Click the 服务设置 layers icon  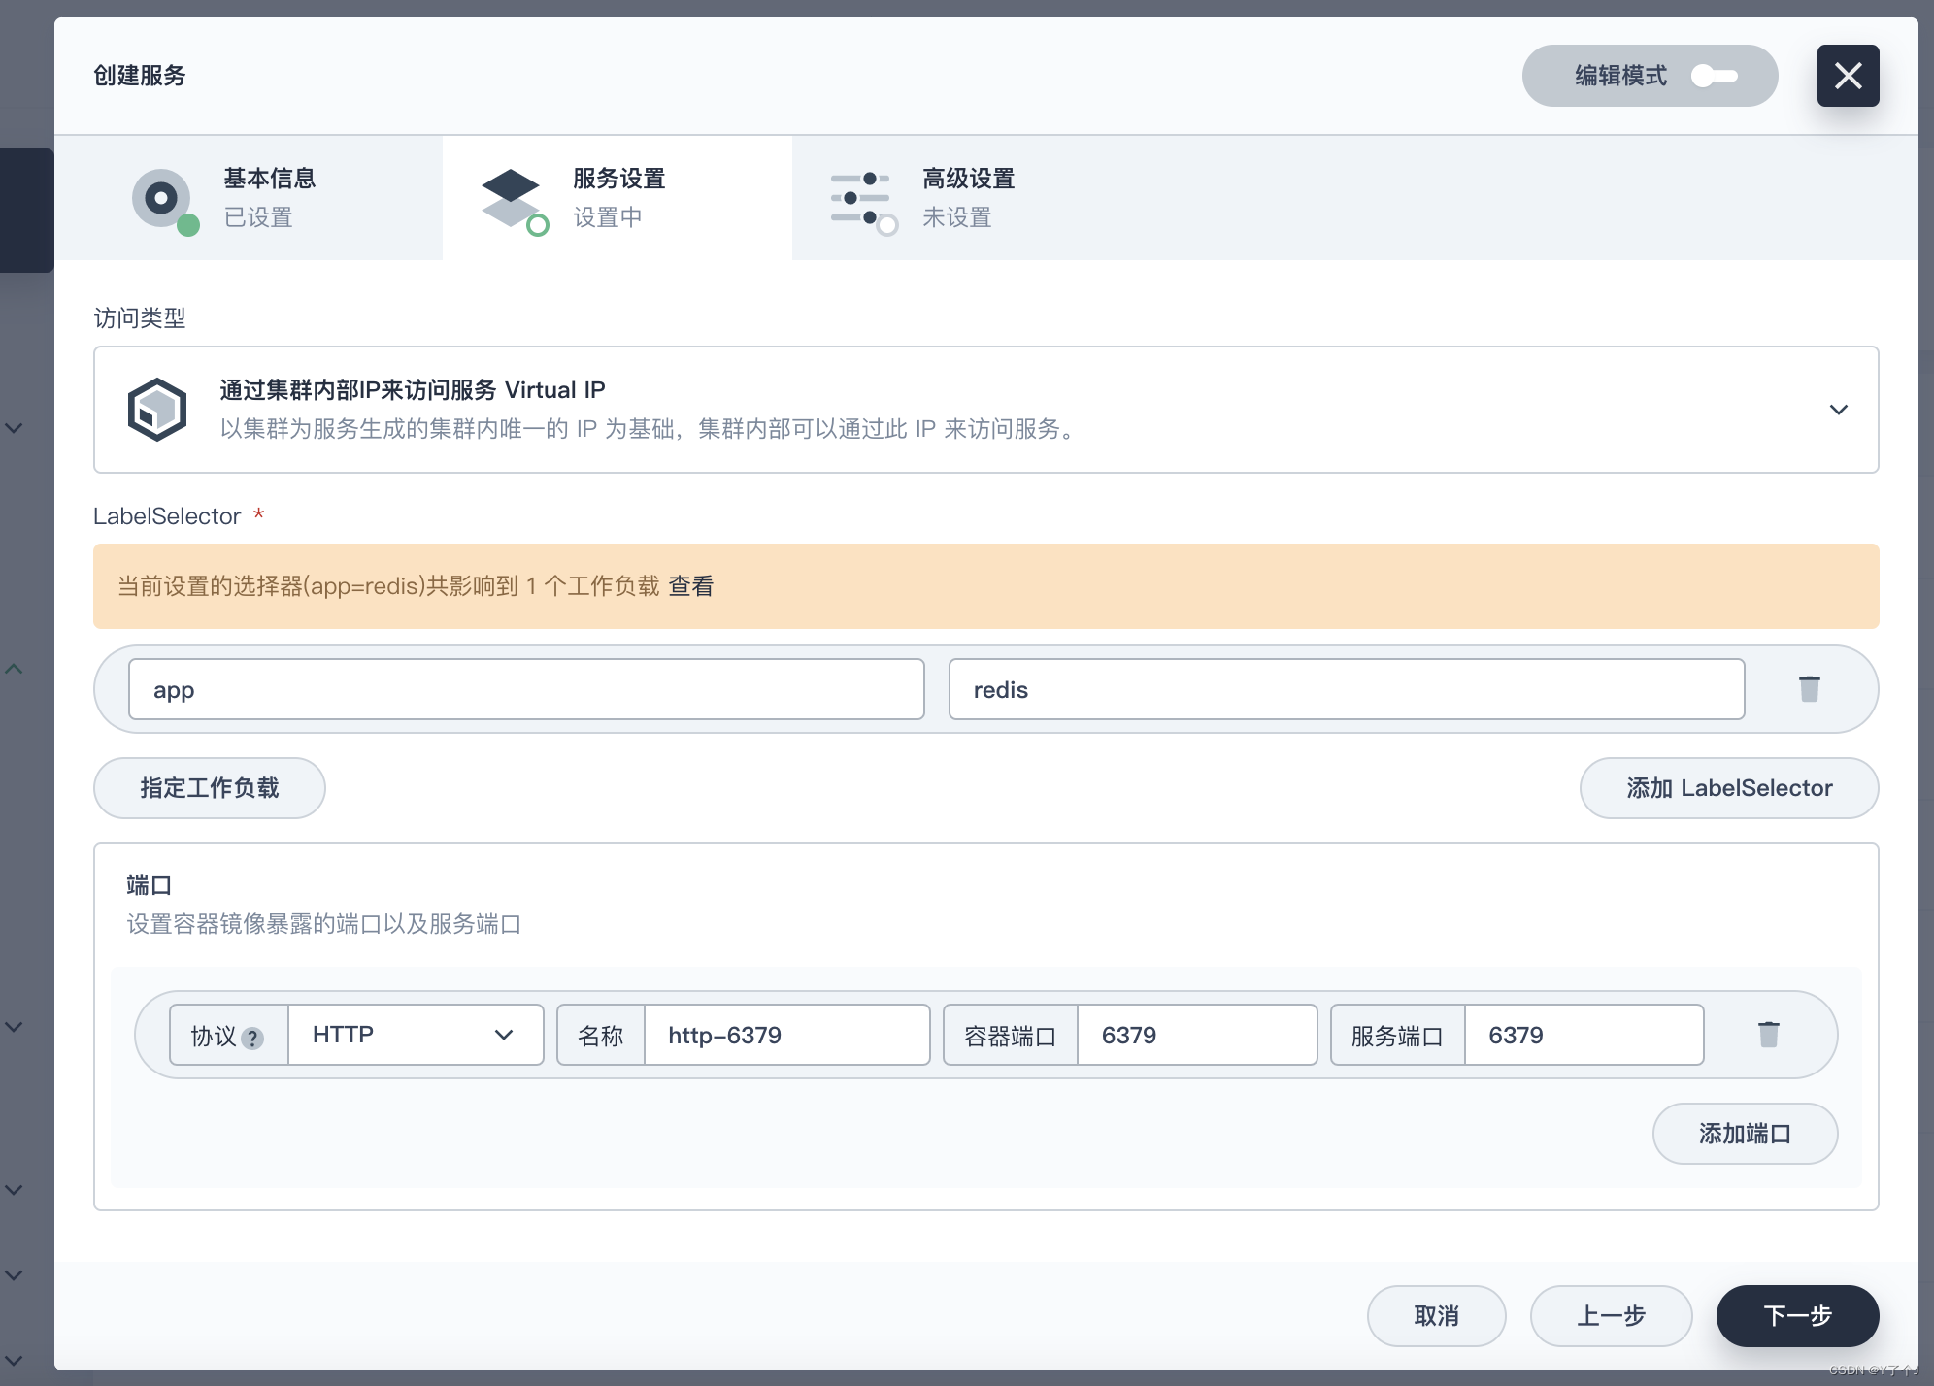(x=513, y=200)
